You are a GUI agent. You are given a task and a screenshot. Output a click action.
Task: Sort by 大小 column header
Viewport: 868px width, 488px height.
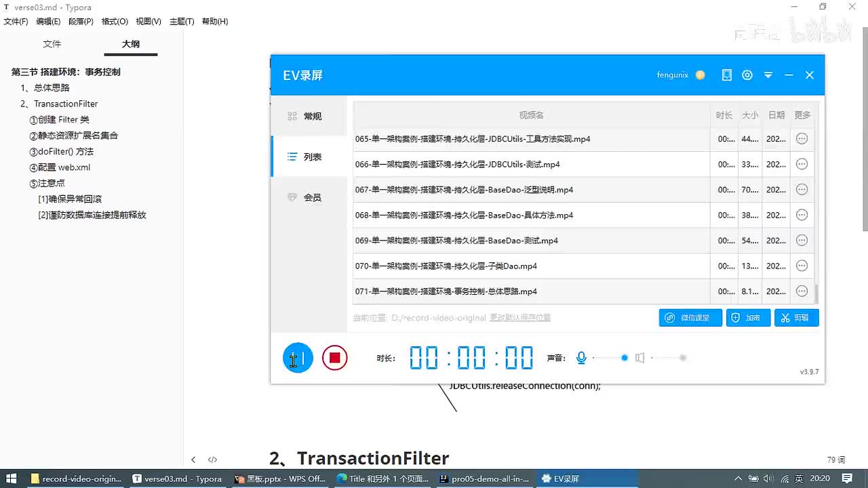click(750, 115)
